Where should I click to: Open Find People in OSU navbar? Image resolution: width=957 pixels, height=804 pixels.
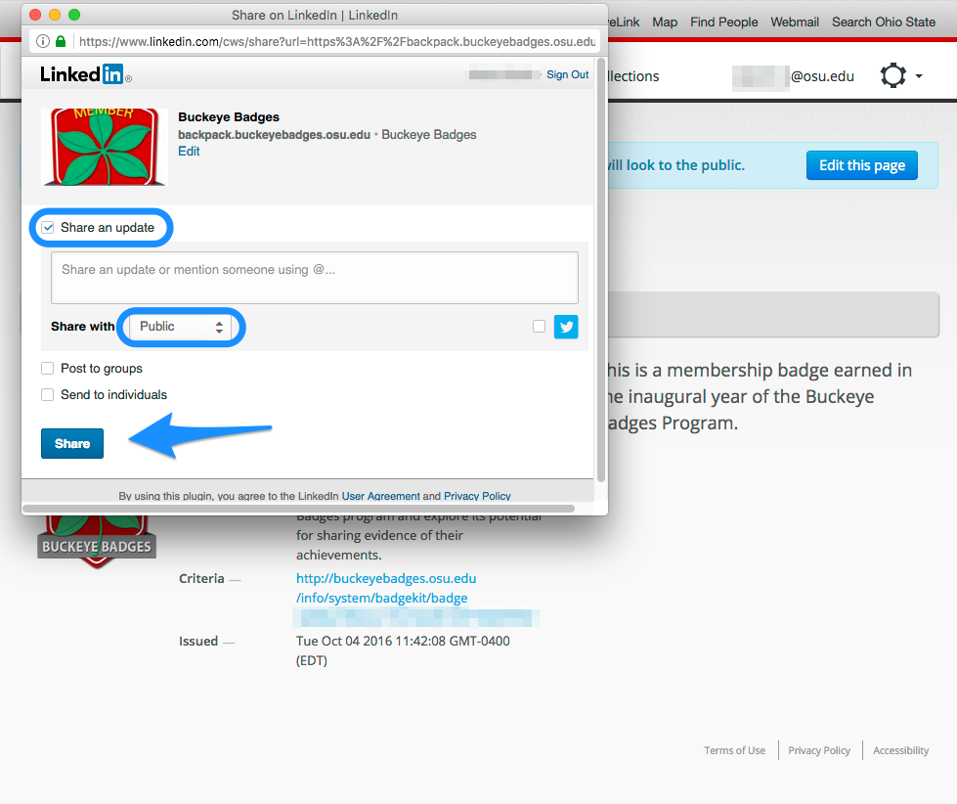tap(723, 22)
